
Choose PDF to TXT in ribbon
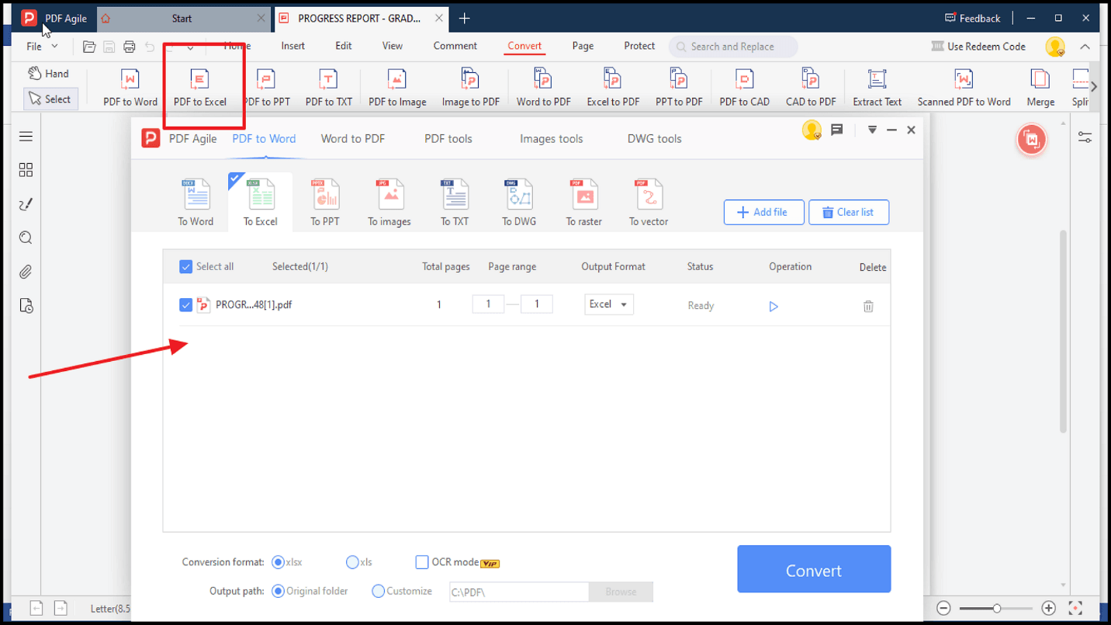328,87
